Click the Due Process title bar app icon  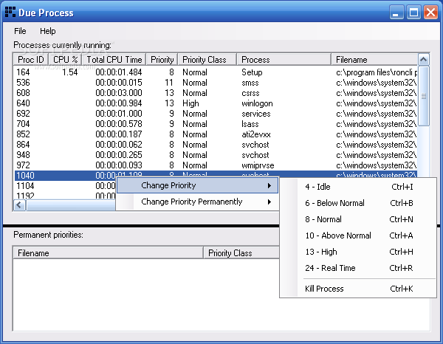click(x=10, y=13)
